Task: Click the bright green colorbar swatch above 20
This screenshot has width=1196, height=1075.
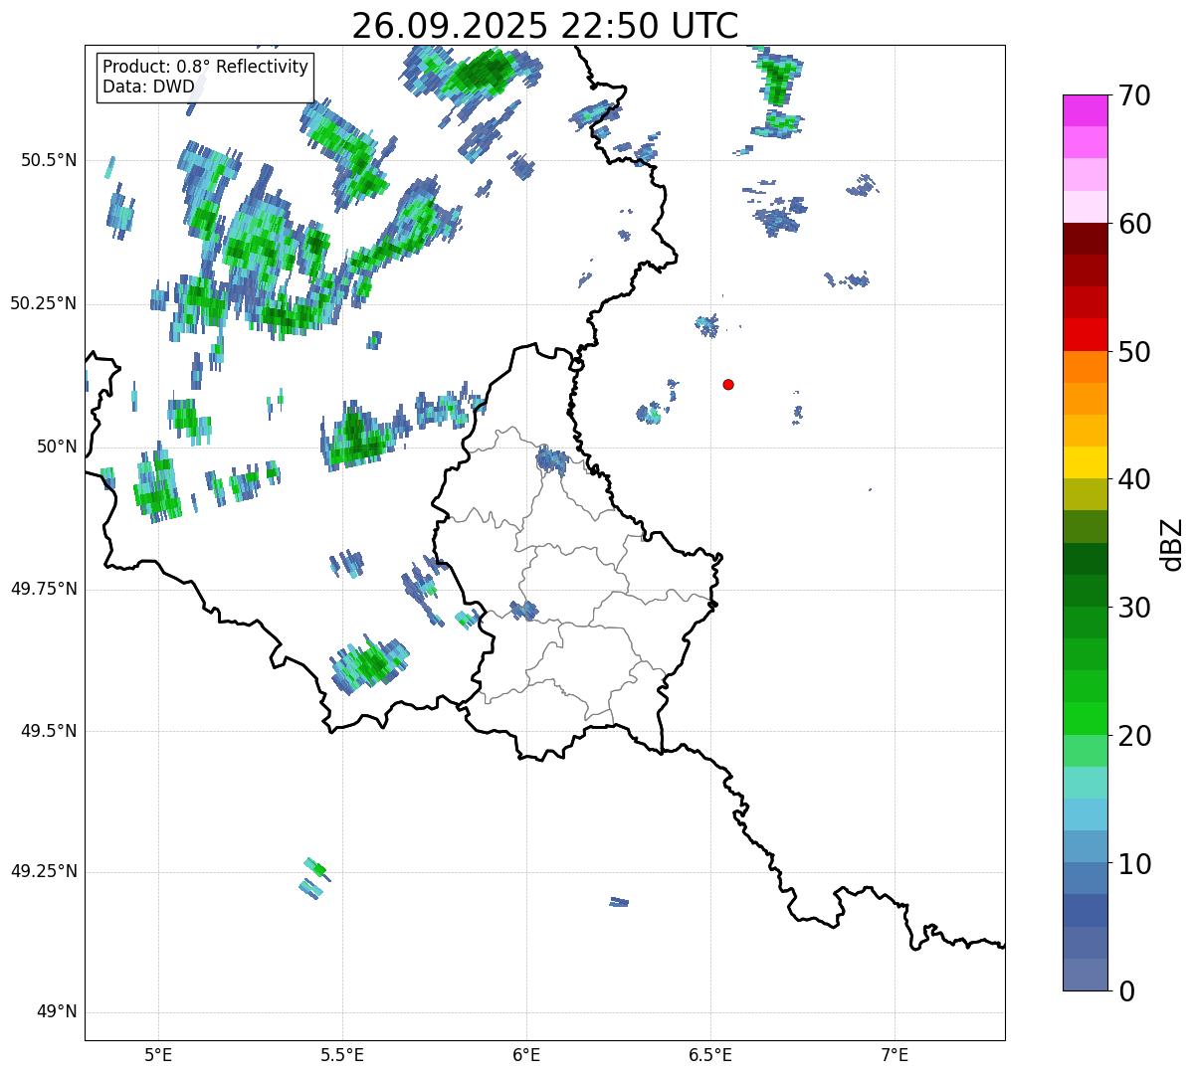Action: (1085, 719)
